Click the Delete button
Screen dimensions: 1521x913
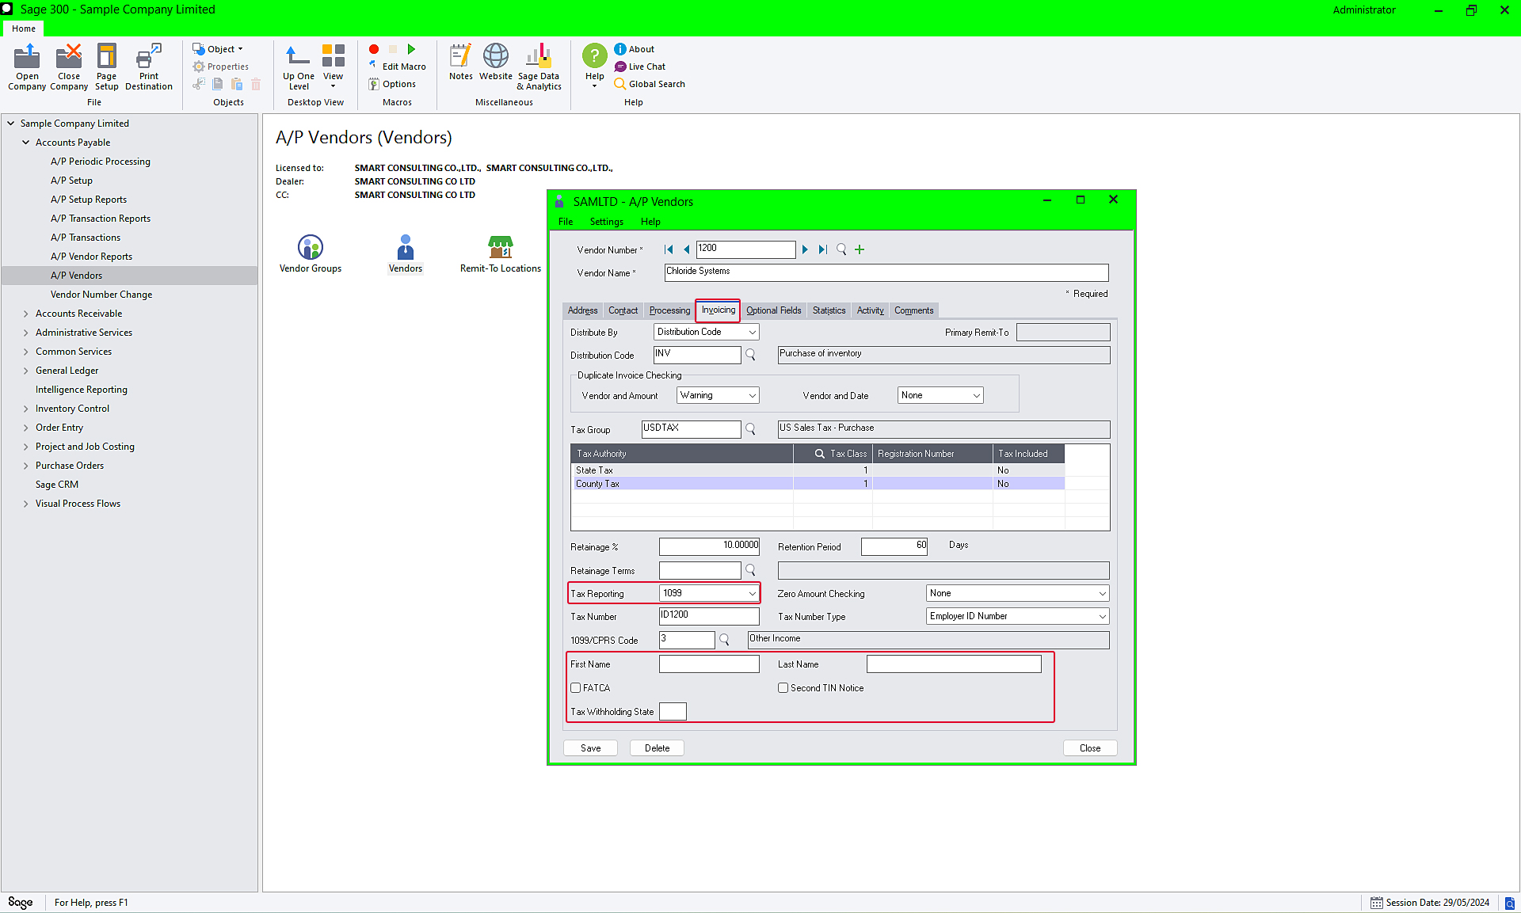(657, 748)
